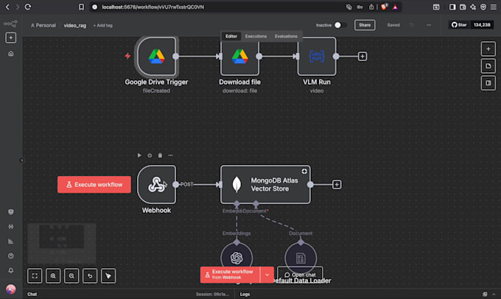Click the 134,238 GitHub star count
This screenshot has width=501, height=299.
(x=482, y=25)
